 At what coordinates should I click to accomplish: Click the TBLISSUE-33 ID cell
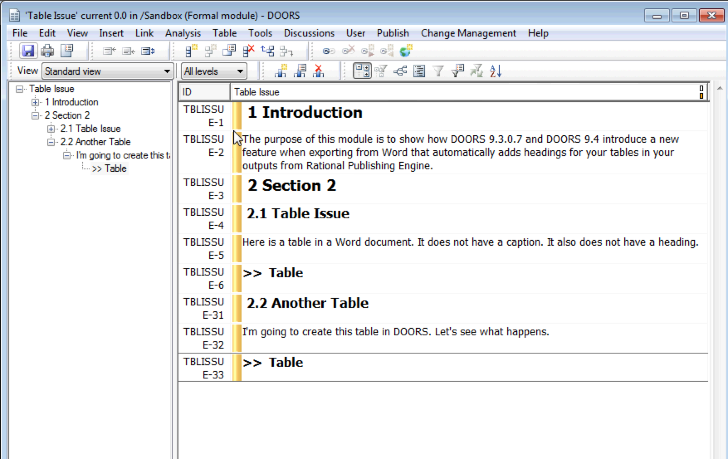[204, 368]
